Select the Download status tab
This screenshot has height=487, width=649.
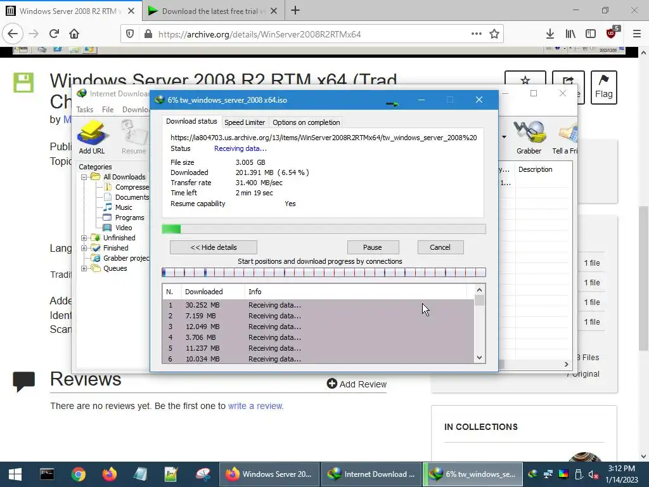click(x=191, y=121)
